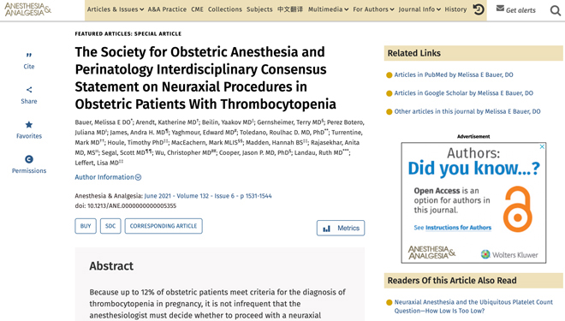This screenshot has width=565, height=321.
Task: Go to Anesthesia & Analgesia logo home
Action: tap(27, 9)
